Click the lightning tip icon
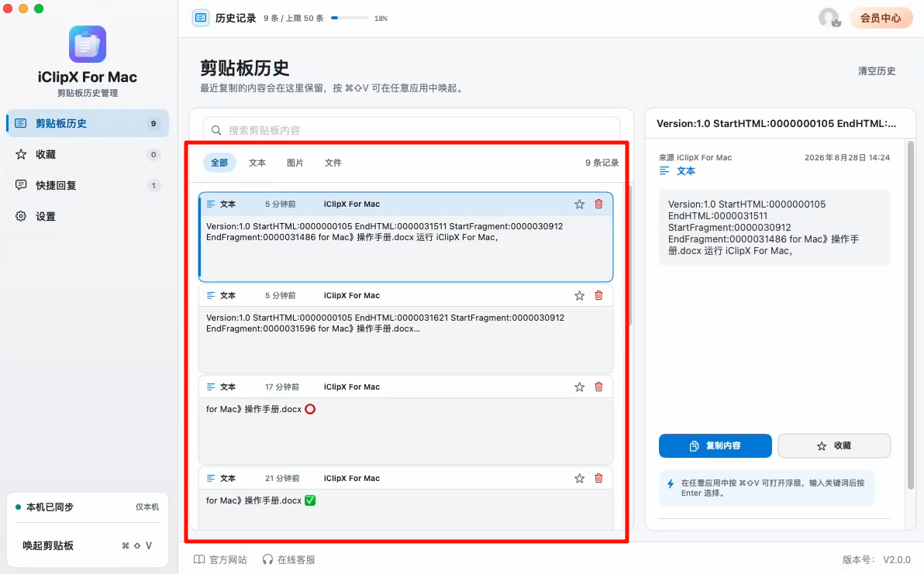The image size is (924, 574). [670, 484]
